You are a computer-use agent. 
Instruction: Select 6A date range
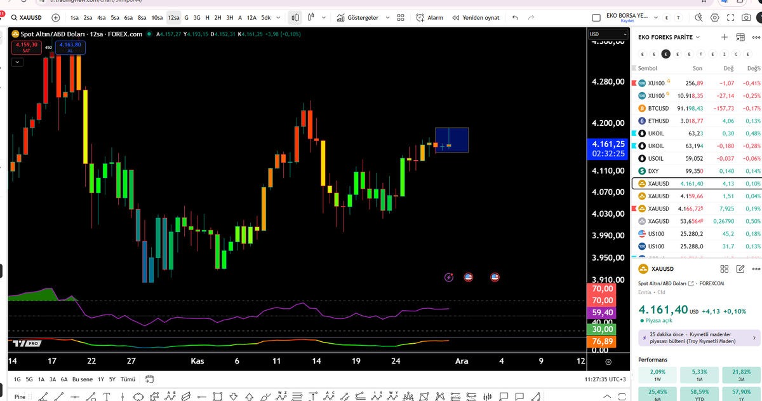(x=64, y=379)
